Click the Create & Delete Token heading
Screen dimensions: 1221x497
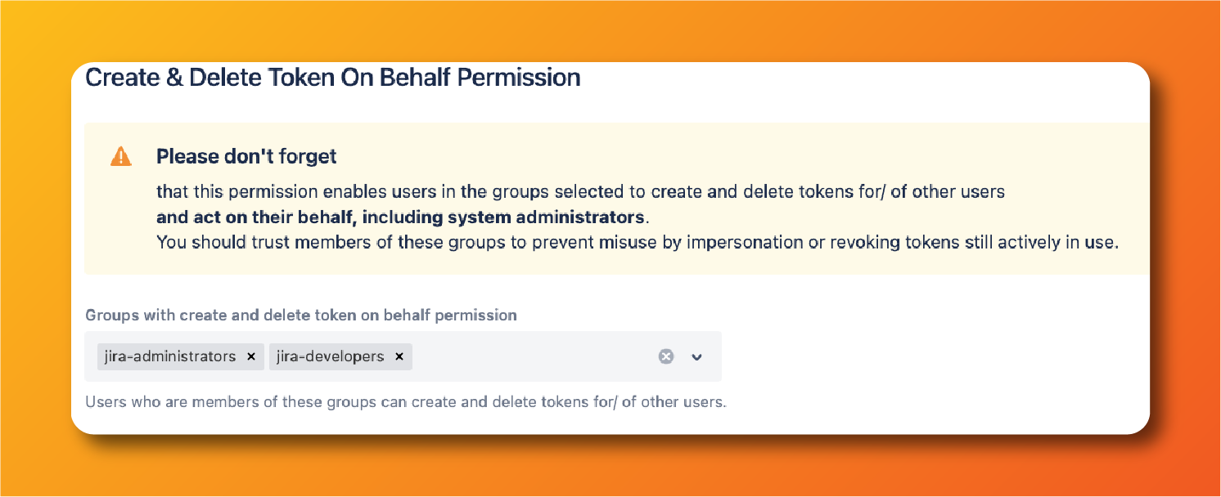tap(333, 77)
